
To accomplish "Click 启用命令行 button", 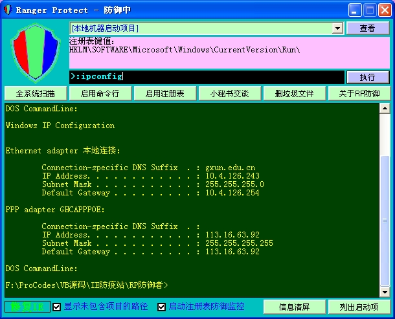I will [100, 94].
